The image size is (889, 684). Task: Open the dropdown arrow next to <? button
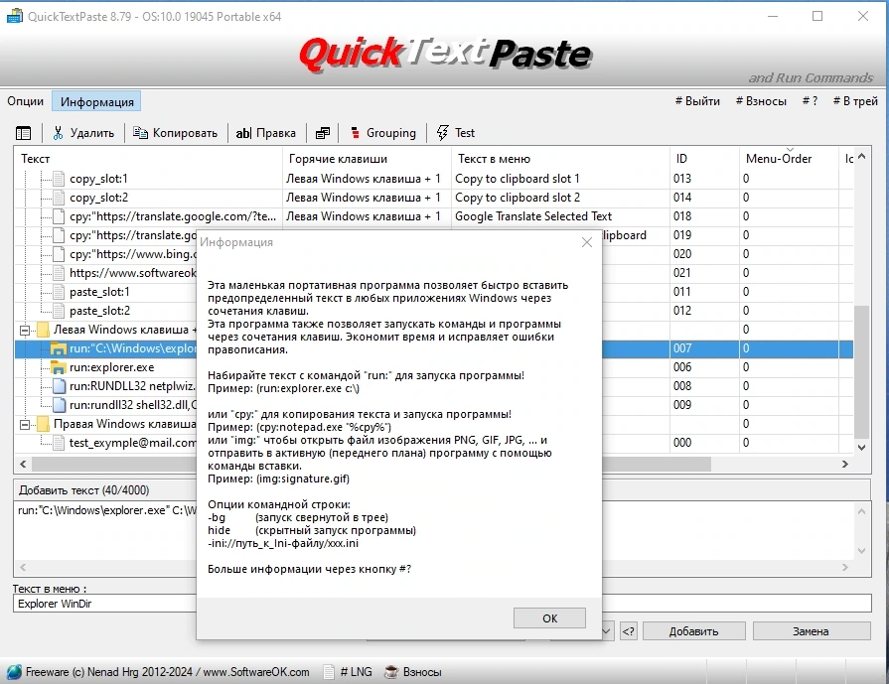click(x=607, y=631)
